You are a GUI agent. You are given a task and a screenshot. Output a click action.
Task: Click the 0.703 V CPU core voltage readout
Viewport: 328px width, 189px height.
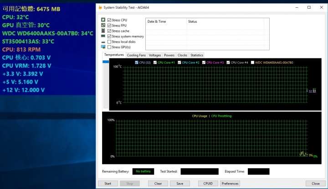(x=26, y=58)
